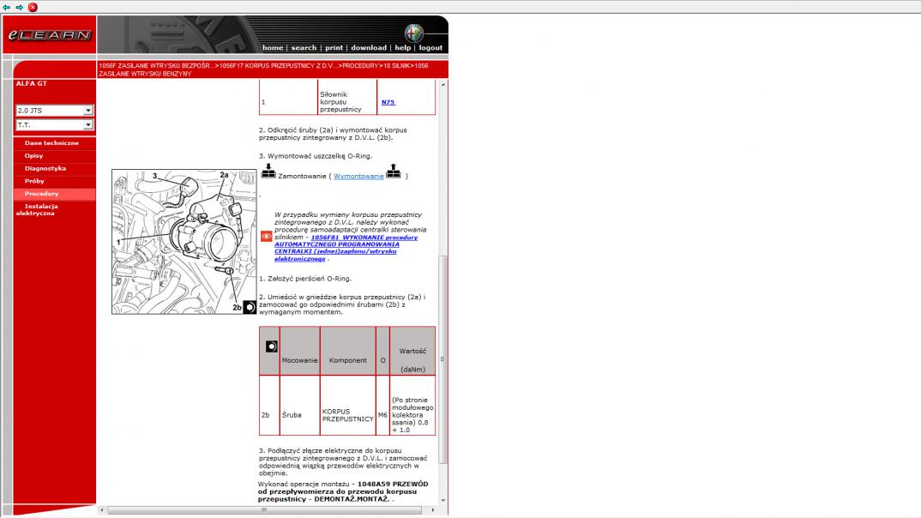
Task: Click horizontal scrollbar right arrow
Action: 433,509
